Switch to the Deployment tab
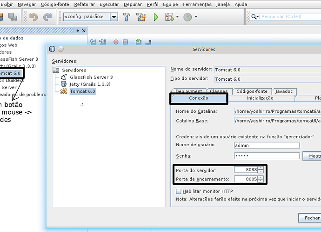This screenshot has height=232, width=321. coord(189,91)
